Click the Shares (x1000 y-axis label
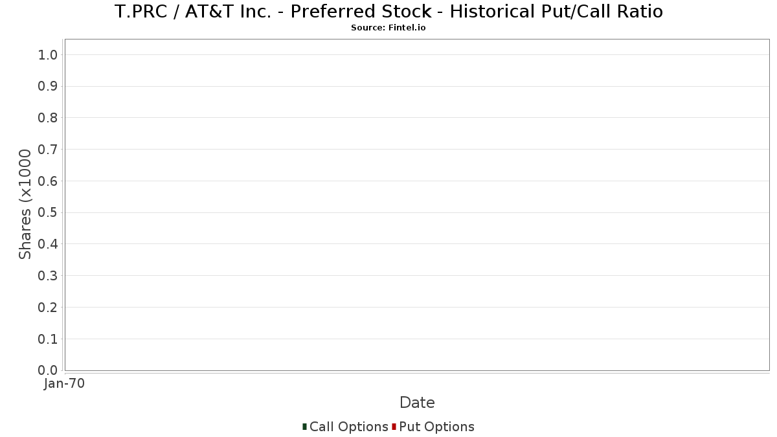This screenshot has height=437, width=777. click(25, 205)
